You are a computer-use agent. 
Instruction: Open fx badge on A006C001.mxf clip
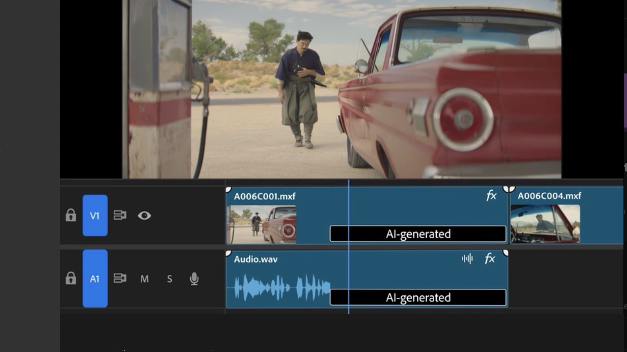(491, 195)
